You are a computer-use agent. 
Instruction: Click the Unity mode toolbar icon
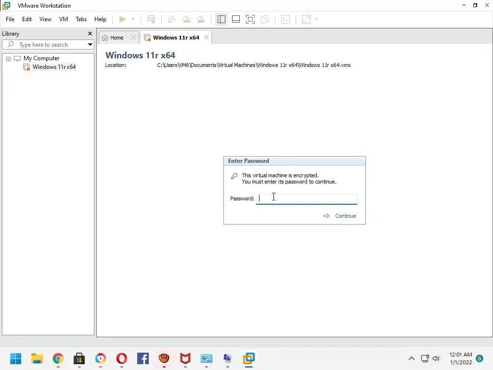(x=265, y=19)
